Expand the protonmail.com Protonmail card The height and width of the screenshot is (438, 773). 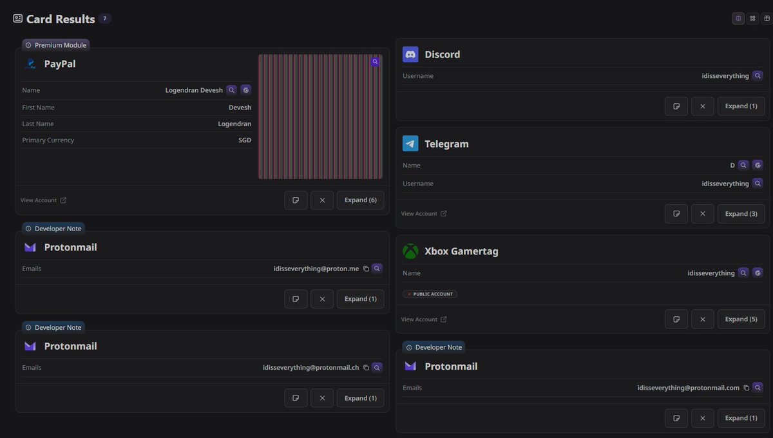point(741,418)
